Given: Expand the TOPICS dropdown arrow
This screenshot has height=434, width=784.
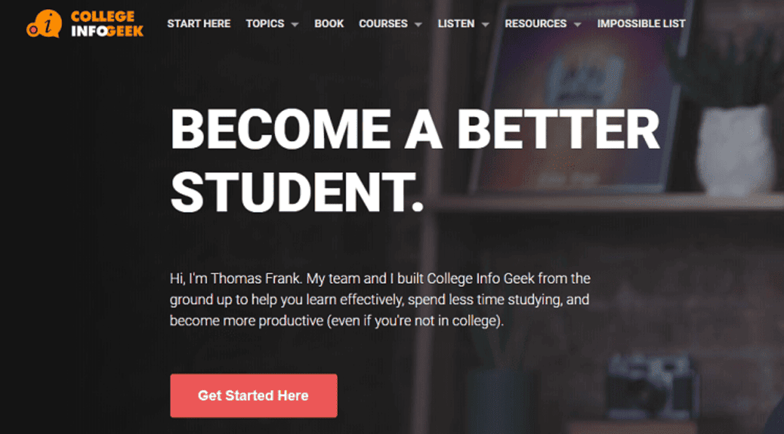Looking at the screenshot, I should (x=295, y=25).
